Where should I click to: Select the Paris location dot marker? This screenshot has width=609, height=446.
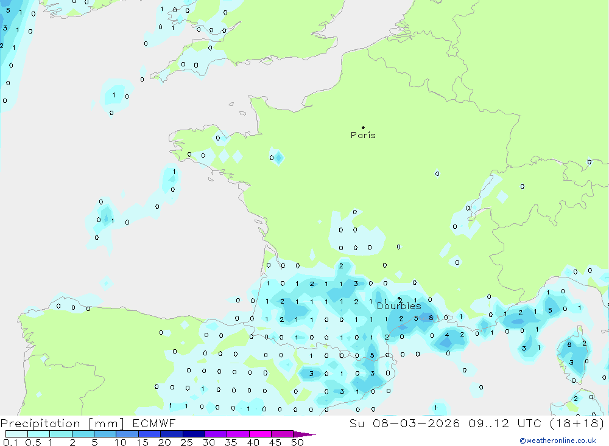(363, 127)
